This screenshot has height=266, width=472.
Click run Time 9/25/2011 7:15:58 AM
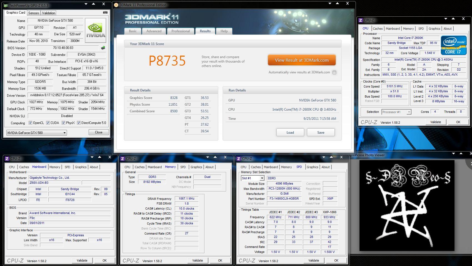(x=320, y=119)
